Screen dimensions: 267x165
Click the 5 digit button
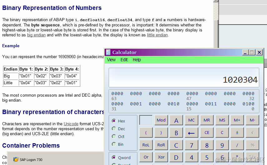pos(207,157)
